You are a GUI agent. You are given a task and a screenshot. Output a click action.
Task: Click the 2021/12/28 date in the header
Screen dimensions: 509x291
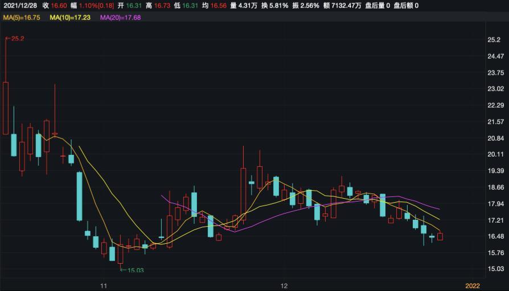(x=20, y=6)
